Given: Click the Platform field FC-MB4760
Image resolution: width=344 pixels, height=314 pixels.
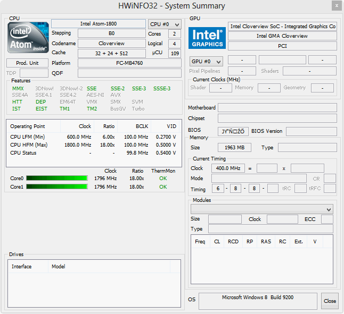Looking at the screenshot, I should (129, 63).
